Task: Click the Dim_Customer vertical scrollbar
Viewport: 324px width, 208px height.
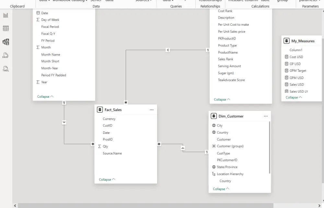Action: tap(270, 147)
